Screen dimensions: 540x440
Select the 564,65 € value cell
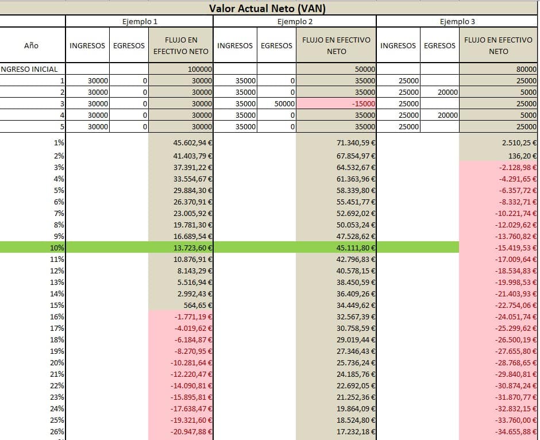click(x=180, y=305)
